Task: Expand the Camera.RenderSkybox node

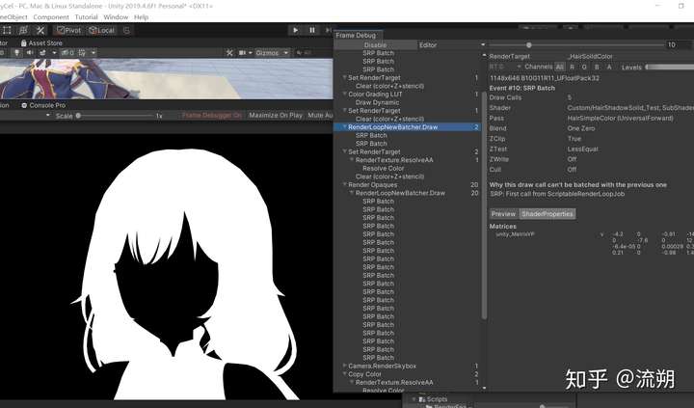Action: pos(344,366)
